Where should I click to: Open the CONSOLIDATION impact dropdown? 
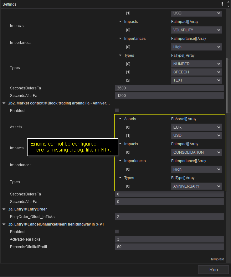pos(196,152)
